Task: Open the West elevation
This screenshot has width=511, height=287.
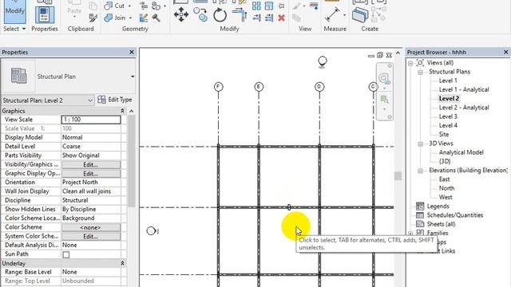Action: point(446,197)
